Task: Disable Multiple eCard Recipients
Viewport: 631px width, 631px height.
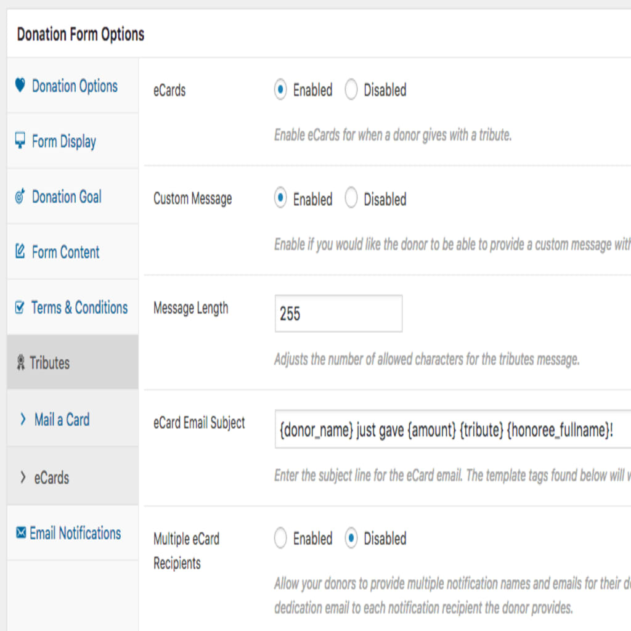Action: tap(351, 538)
